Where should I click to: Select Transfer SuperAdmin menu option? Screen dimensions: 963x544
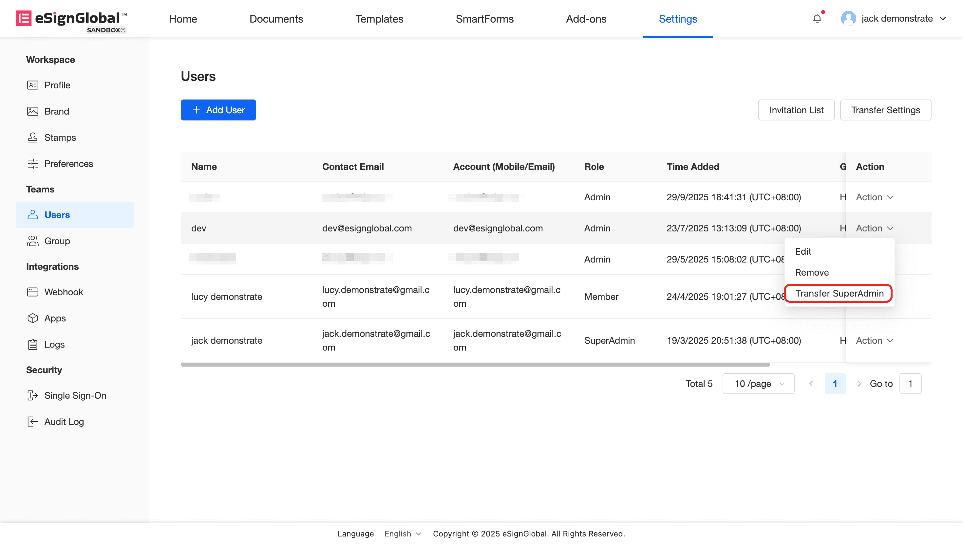pos(839,293)
